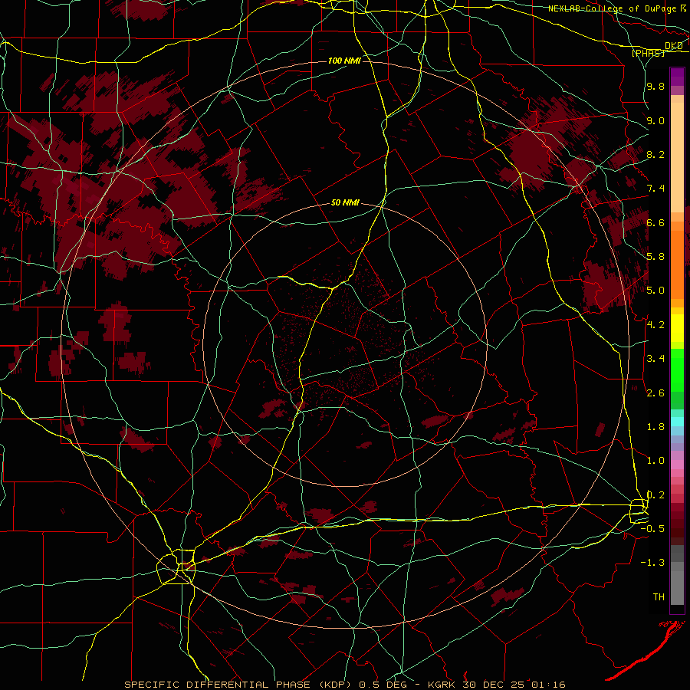Click the 1.8 scale value
This screenshot has width=690, height=690.
(x=655, y=427)
